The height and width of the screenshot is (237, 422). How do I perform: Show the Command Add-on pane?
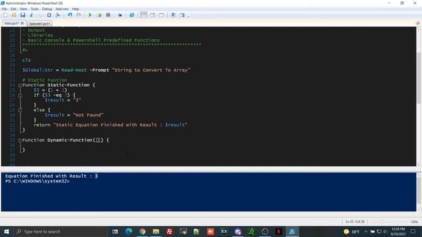click(182, 15)
